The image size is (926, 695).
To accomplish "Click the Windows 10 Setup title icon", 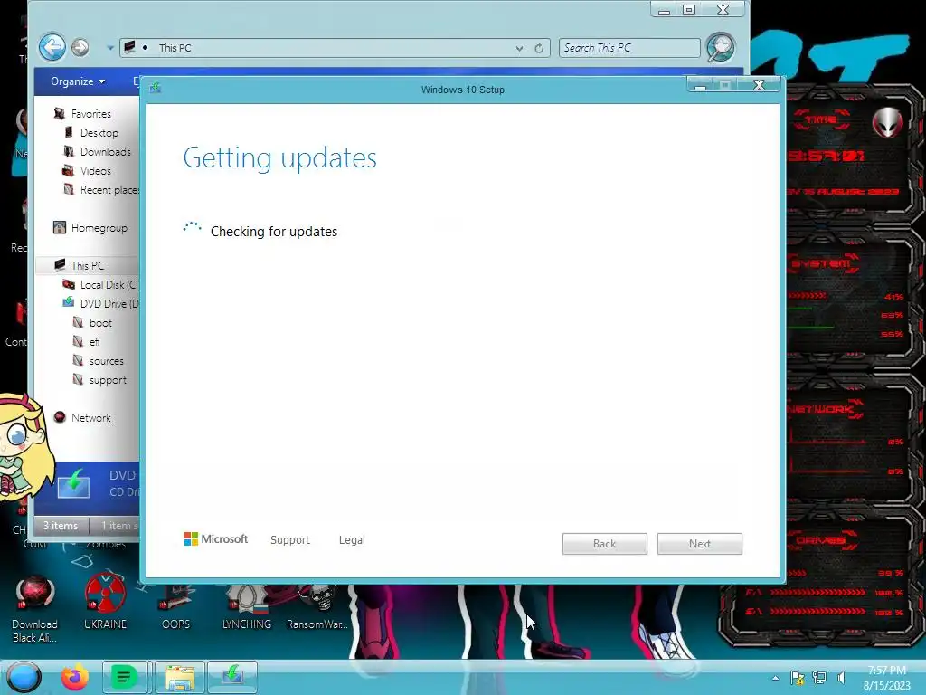I will [x=156, y=88].
